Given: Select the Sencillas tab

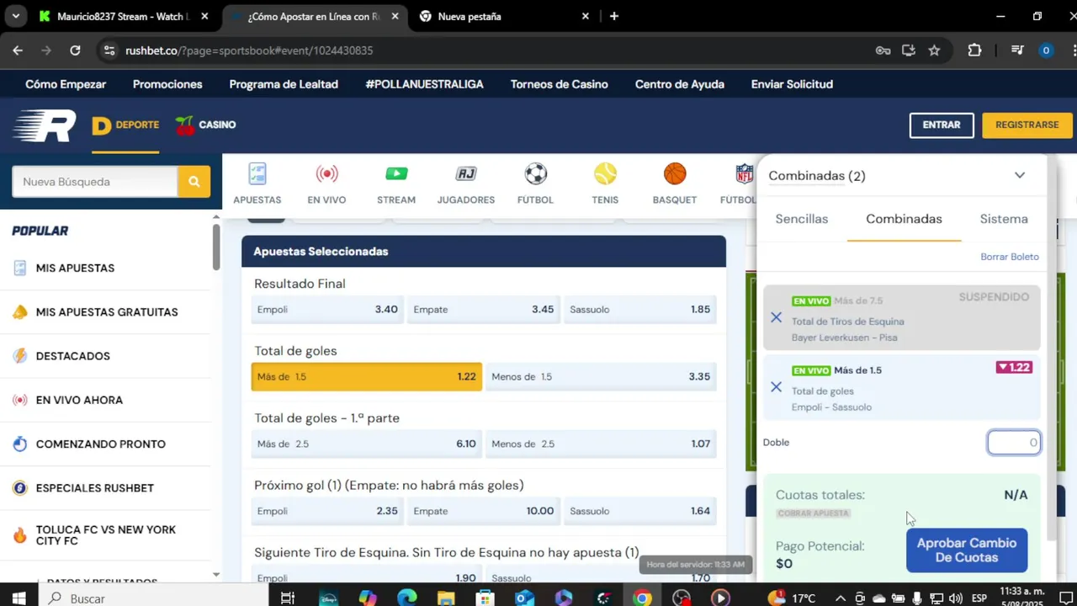Looking at the screenshot, I should [801, 219].
